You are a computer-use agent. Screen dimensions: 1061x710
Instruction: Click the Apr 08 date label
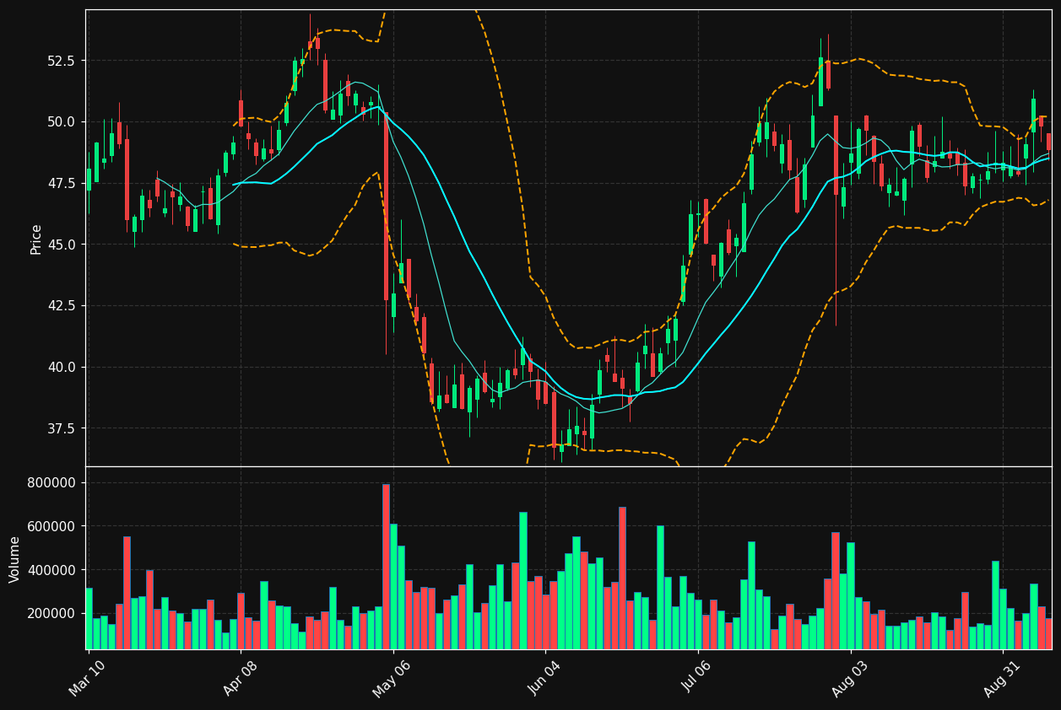(x=241, y=677)
